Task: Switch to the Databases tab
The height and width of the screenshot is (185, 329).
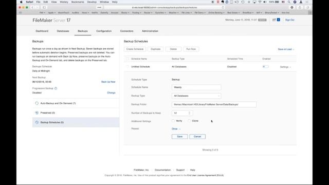Action: (63, 31)
